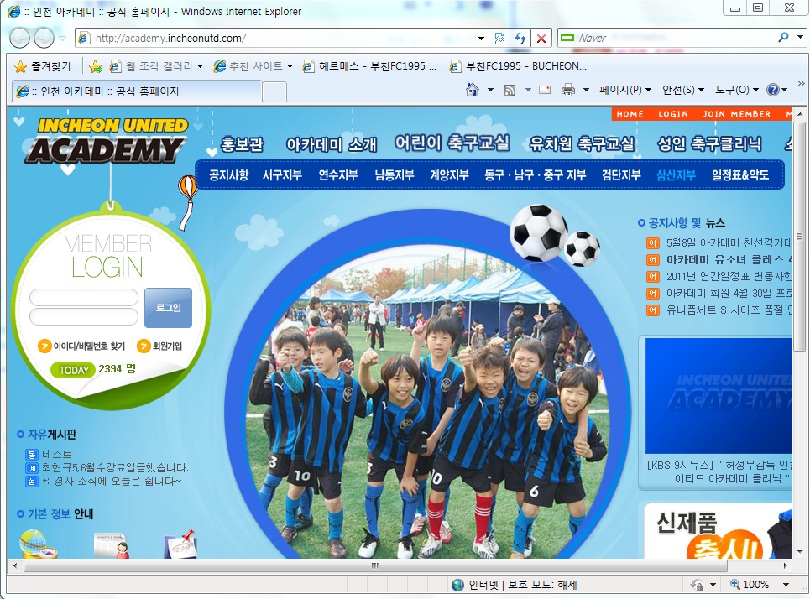Image resolution: width=810 pixels, height=599 pixels.
Task: Click the Print icon in command bar
Action: click(568, 90)
